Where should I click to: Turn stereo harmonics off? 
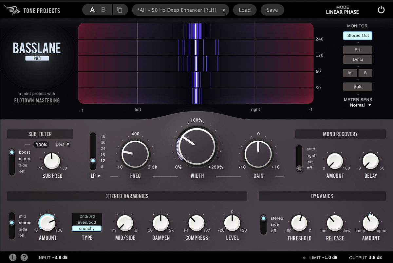tap(22, 235)
